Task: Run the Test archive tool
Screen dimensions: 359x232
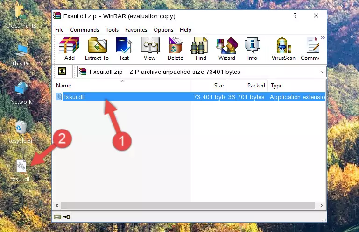Action: pyautogui.click(x=124, y=49)
